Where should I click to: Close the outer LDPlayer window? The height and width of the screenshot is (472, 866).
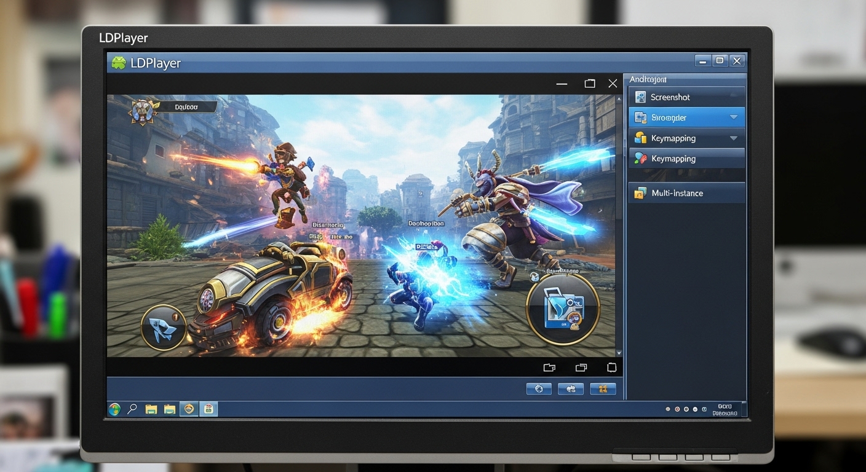(737, 61)
